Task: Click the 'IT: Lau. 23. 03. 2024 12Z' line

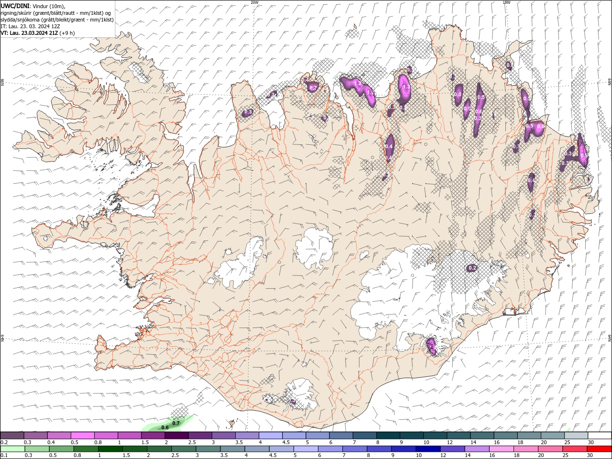Action: pos(30,26)
